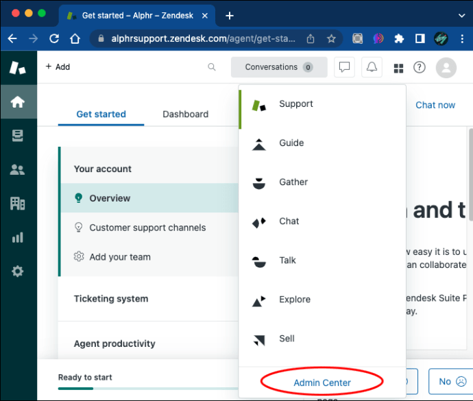Click the + Add button
The width and height of the screenshot is (473, 401).
(58, 67)
